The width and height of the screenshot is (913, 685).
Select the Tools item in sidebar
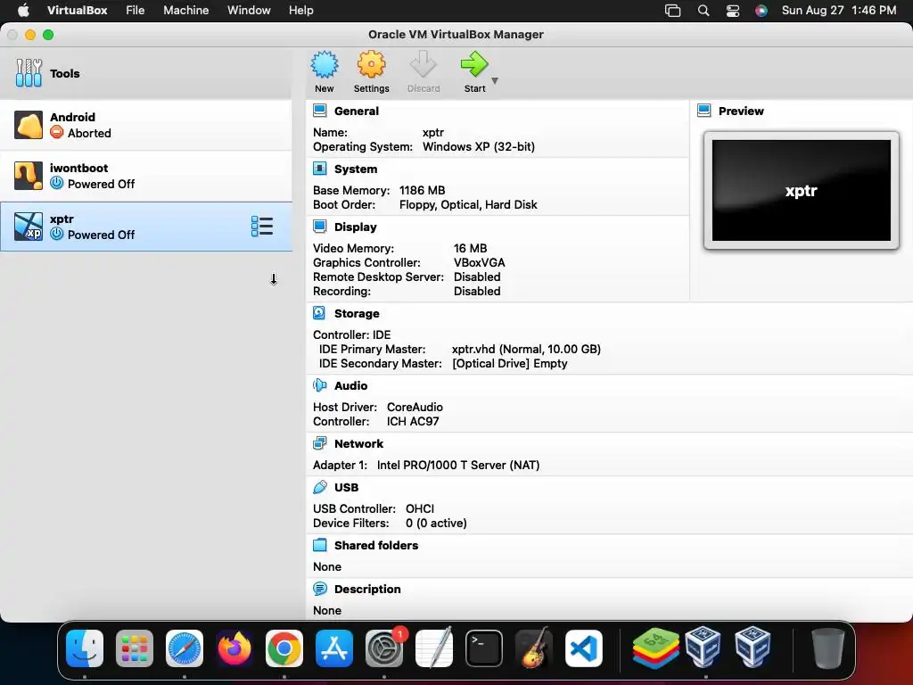coord(145,73)
